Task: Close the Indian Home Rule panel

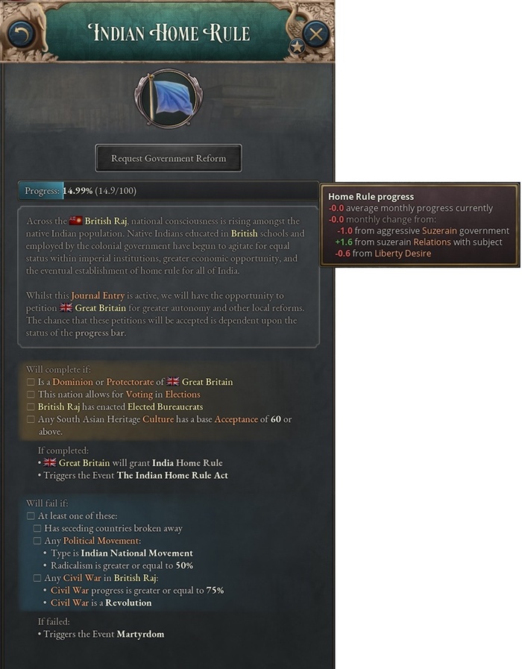Action: [x=315, y=34]
